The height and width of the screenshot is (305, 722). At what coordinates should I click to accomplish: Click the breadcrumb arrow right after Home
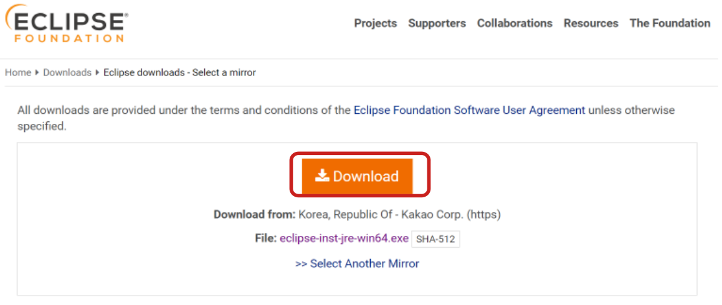coord(37,73)
